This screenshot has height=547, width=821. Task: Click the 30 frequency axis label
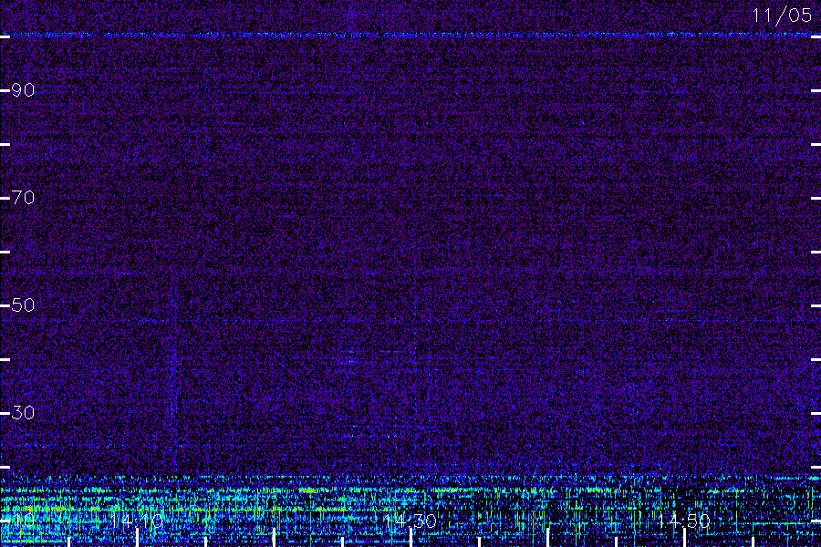point(23,412)
